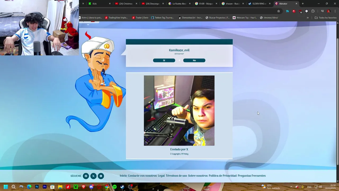Open OBS Studio from taskbar
This screenshot has width=339, height=191.
click(130, 187)
